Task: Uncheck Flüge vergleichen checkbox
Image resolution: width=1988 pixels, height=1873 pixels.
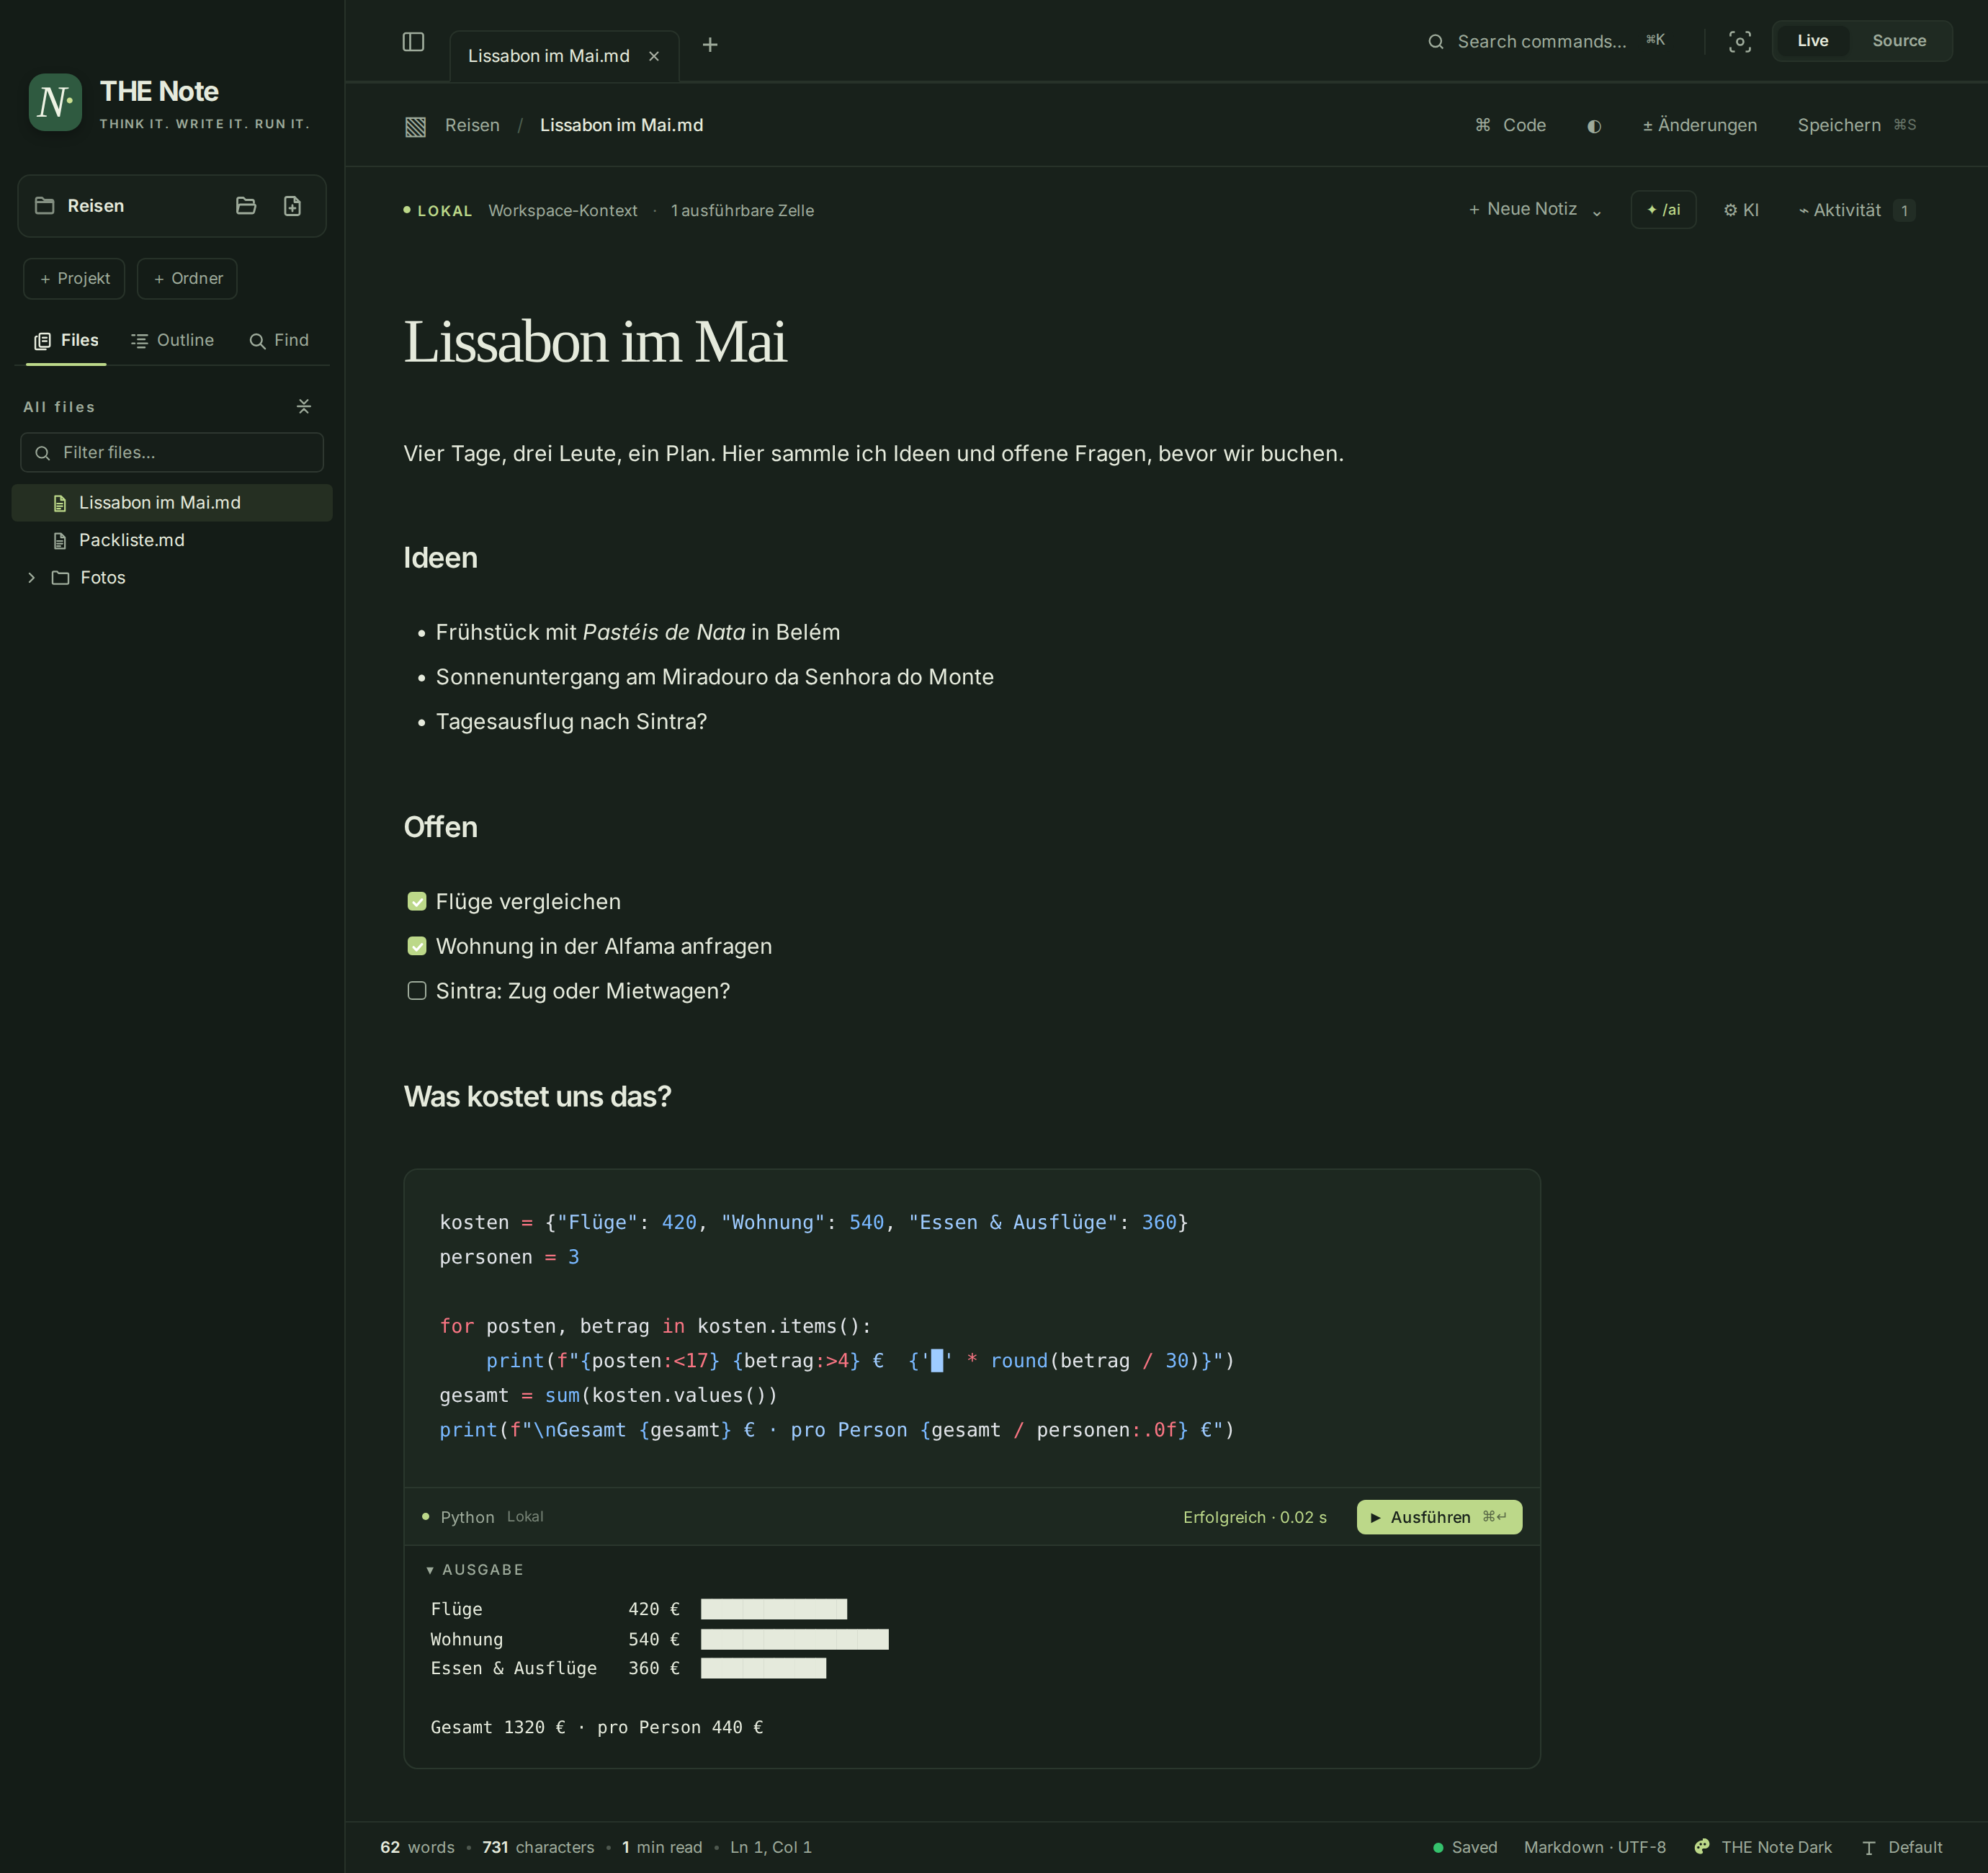Action: click(x=417, y=902)
